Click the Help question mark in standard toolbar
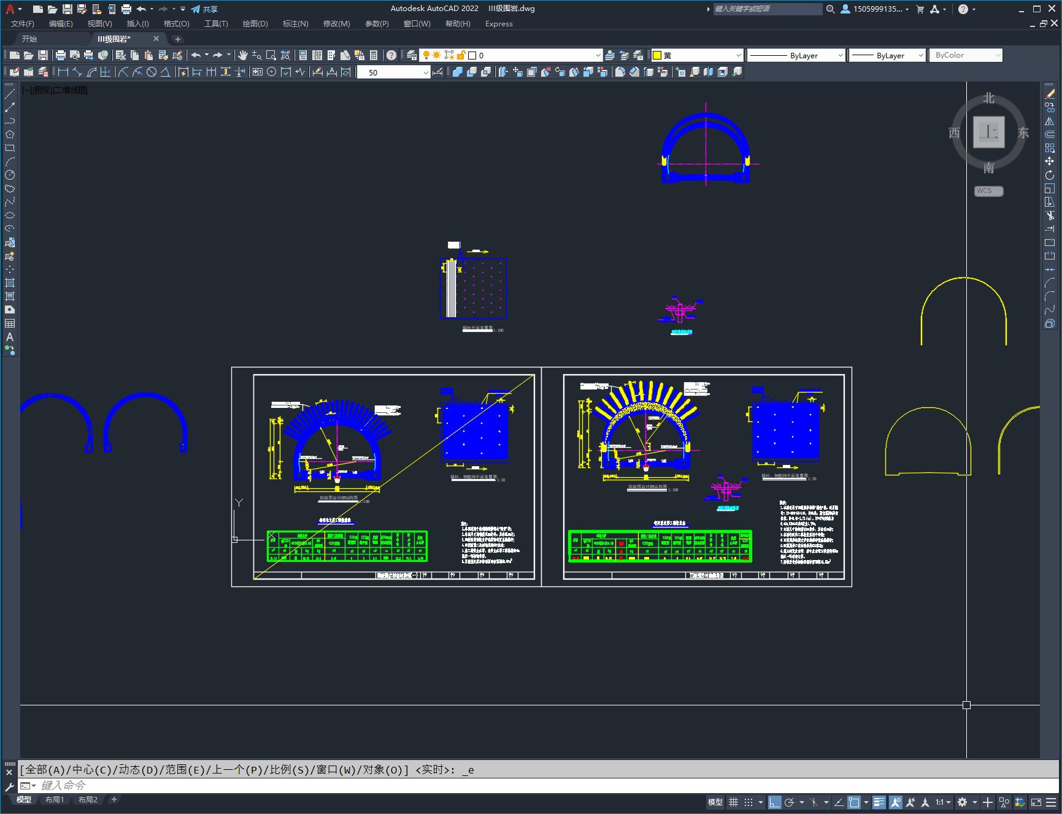The height and width of the screenshot is (814, 1062). click(x=391, y=55)
